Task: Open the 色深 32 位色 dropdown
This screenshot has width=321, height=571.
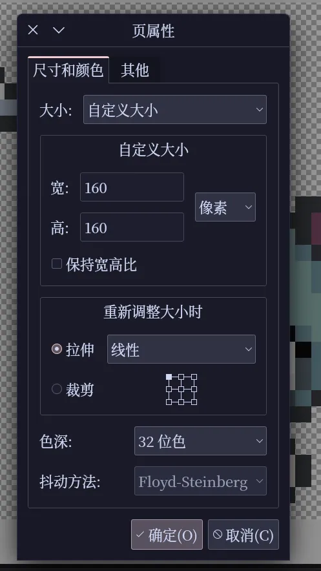Action: 200,441
